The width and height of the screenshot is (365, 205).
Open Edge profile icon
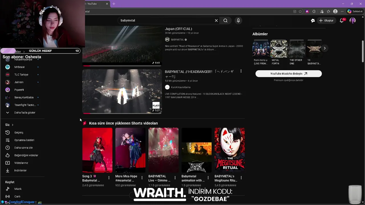click(x=335, y=11)
